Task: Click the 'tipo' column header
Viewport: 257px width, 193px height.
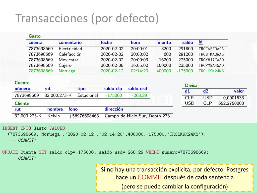Action: (82, 89)
